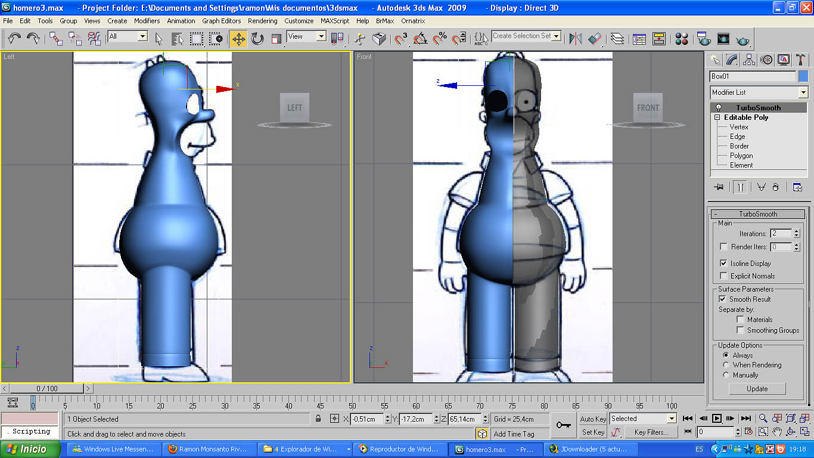Choose the Select Object arrow tool
The height and width of the screenshot is (458, 814).
coord(159,39)
